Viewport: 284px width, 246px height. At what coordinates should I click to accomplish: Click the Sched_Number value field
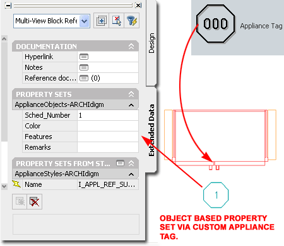coord(108,115)
